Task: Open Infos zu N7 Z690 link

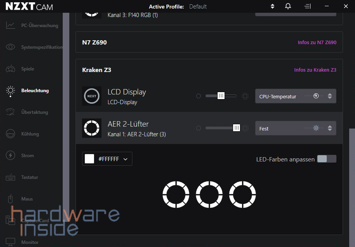Action: [317, 42]
